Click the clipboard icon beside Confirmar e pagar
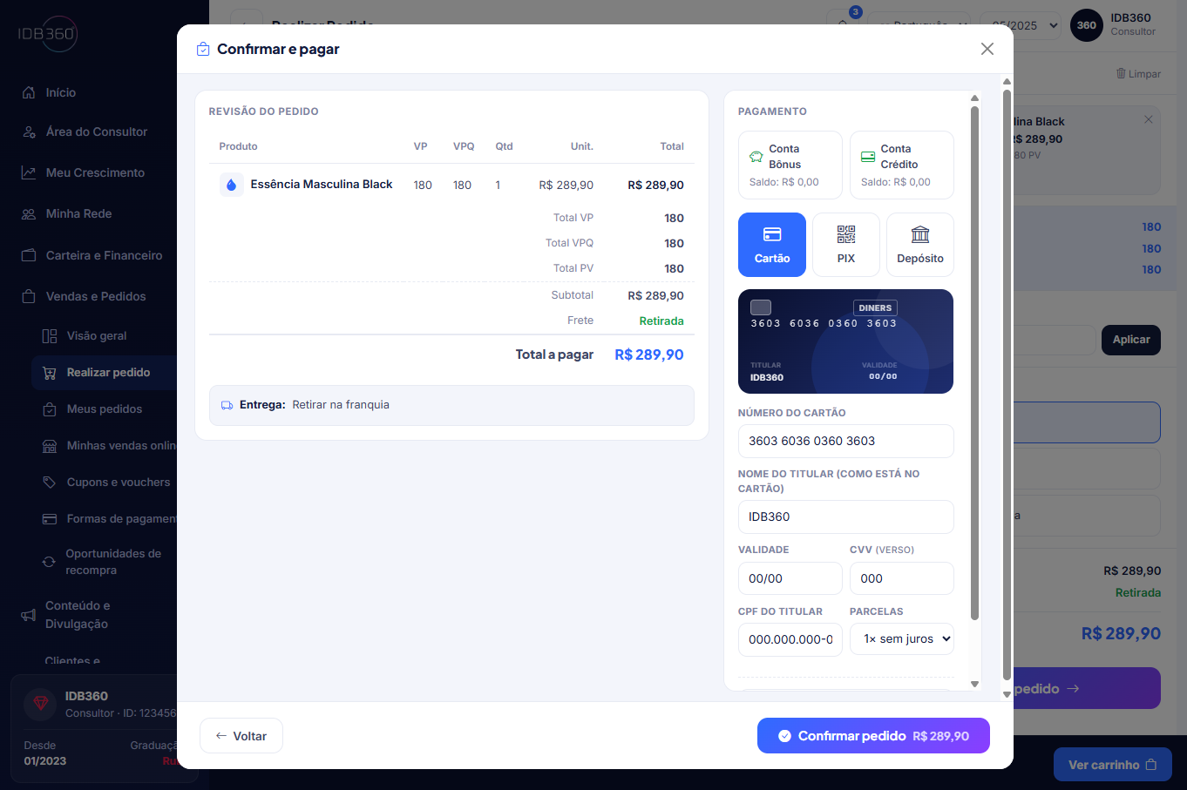This screenshot has height=790, width=1187. coord(203,49)
